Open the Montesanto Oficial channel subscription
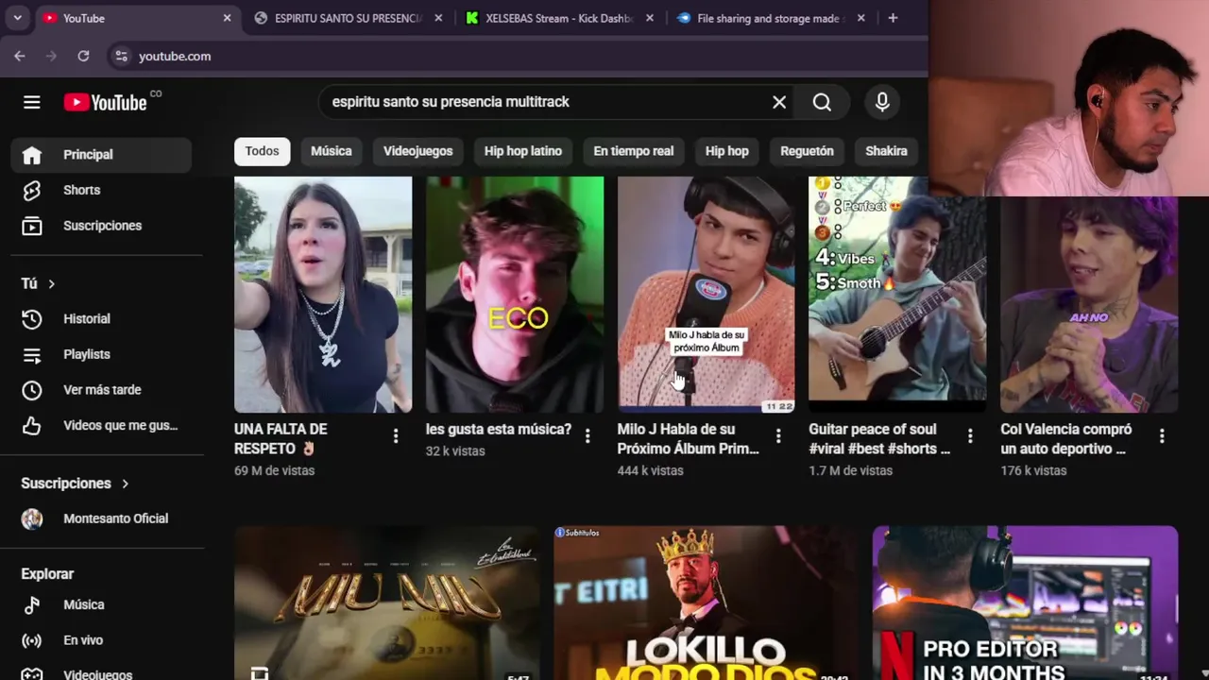The width and height of the screenshot is (1209, 680). coord(101,518)
